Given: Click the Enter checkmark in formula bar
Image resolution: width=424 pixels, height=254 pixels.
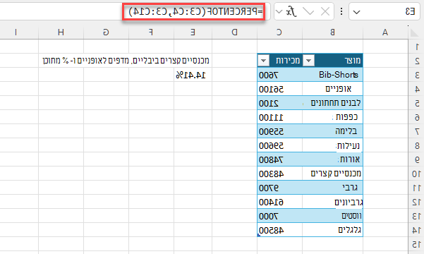Looking at the screenshot, I should tap(308, 11).
